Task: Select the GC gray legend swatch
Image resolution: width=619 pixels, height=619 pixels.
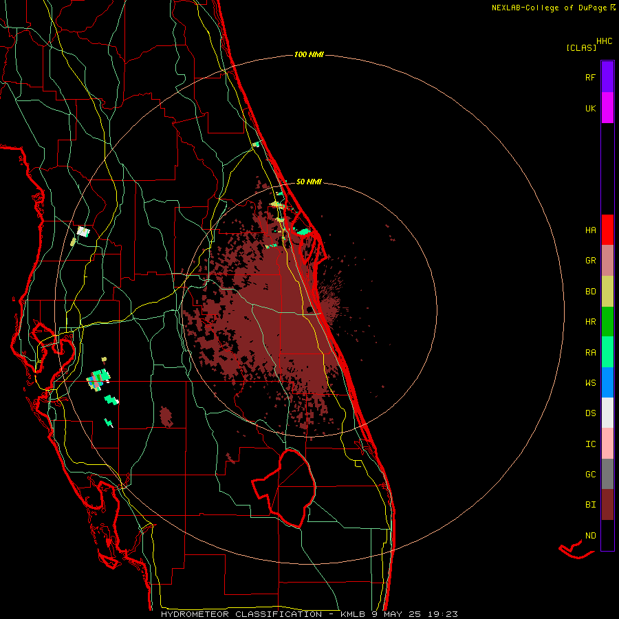Action: point(607,474)
